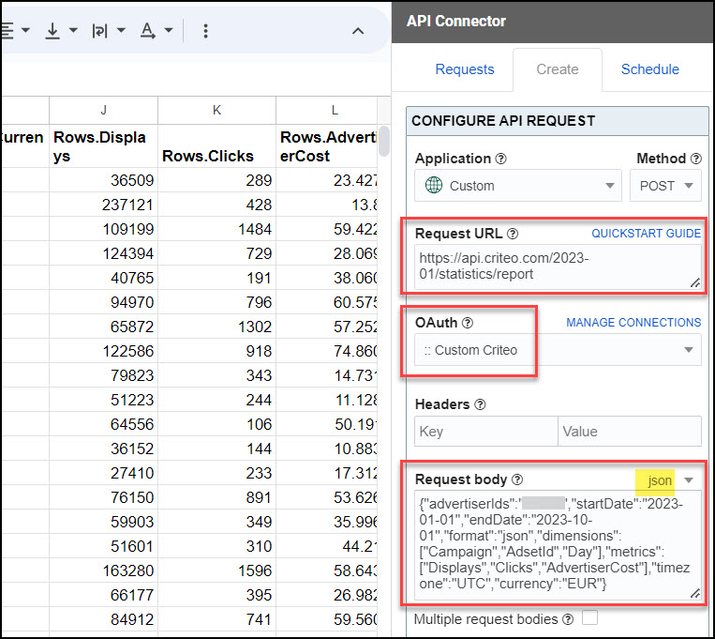Enable the Multiple request bodies checkbox
Viewport: 715px width, 639px height.
589,617
